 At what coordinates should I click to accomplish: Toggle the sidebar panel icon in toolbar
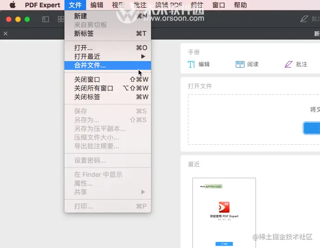tap(46, 19)
